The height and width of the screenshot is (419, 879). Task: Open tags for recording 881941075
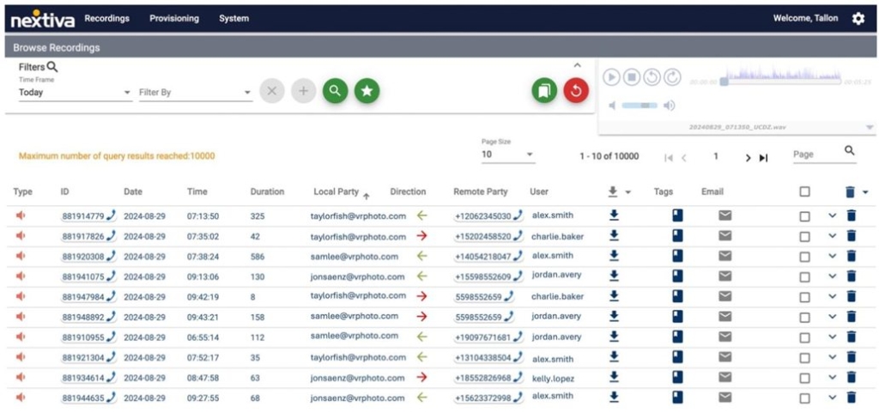coord(677,276)
